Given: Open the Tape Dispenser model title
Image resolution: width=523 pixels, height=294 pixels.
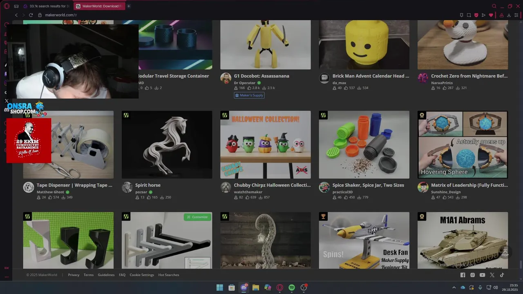Looking at the screenshot, I should [74, 185].
